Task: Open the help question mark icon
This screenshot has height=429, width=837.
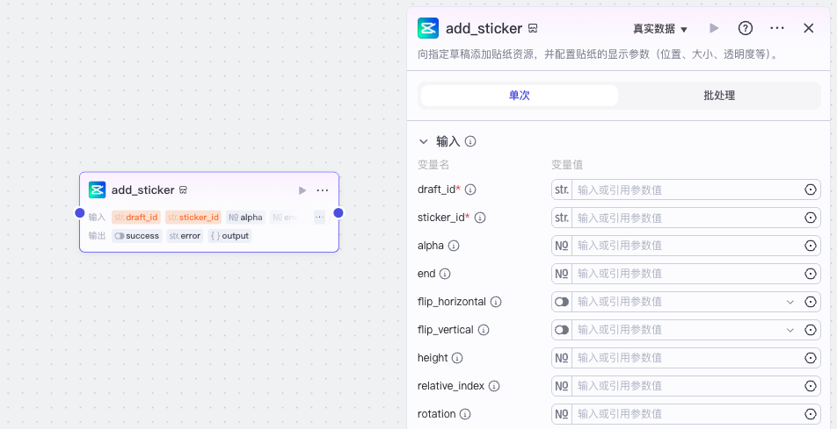Action: coord(746,28)
